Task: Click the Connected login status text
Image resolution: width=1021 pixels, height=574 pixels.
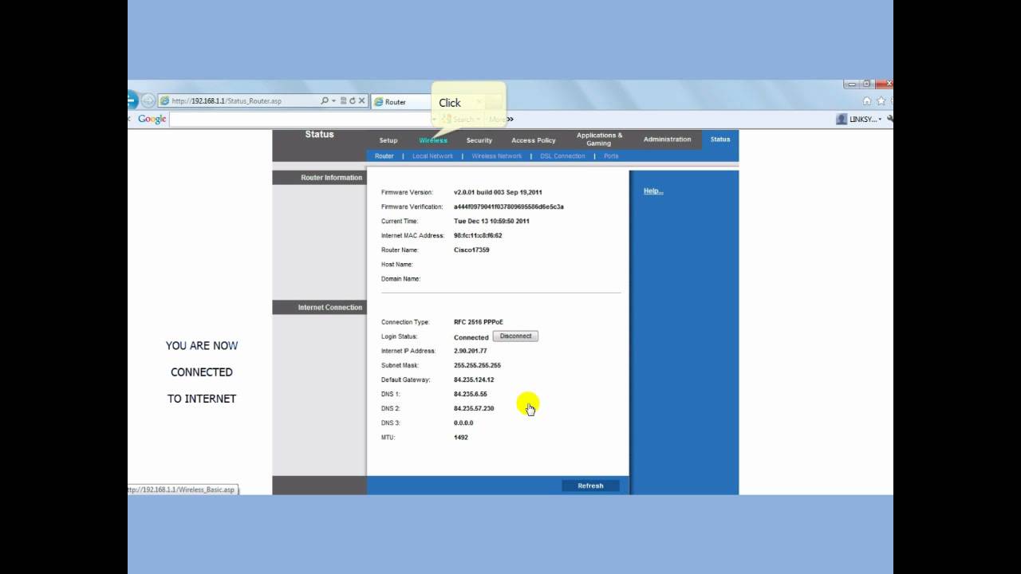Action: (471, 337)
